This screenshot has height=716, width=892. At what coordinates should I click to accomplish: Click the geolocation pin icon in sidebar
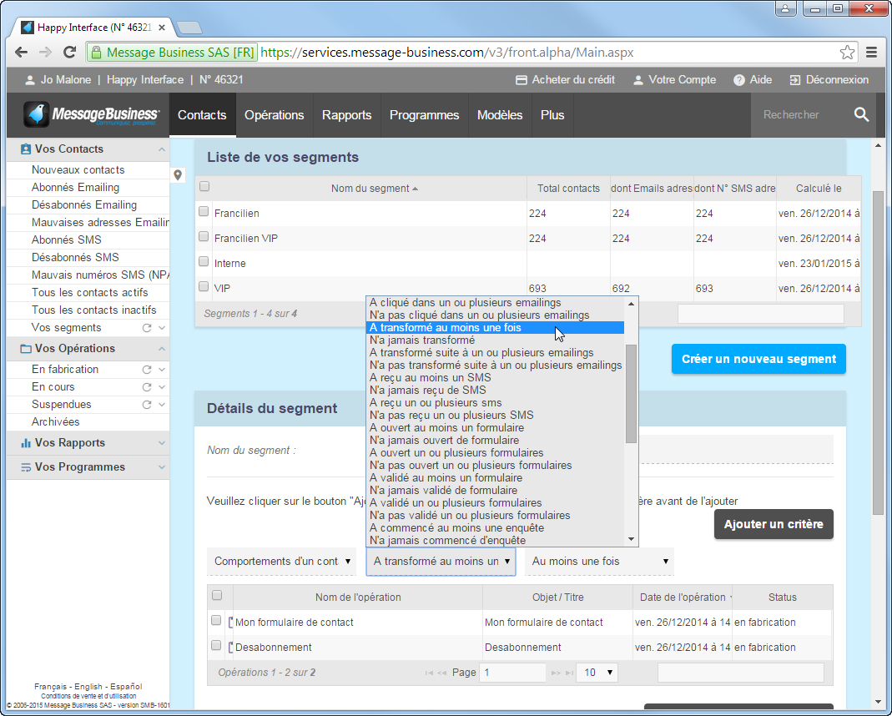coord(178,175)
